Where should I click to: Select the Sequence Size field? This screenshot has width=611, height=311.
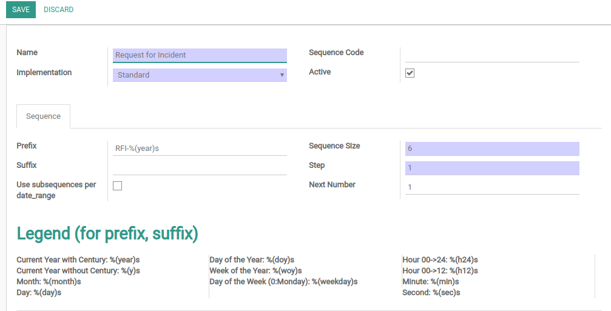click(492, 149)
